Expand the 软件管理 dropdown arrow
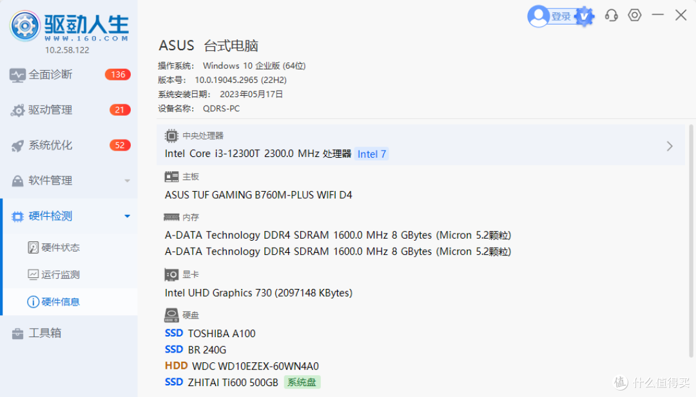 click(128, 181)
